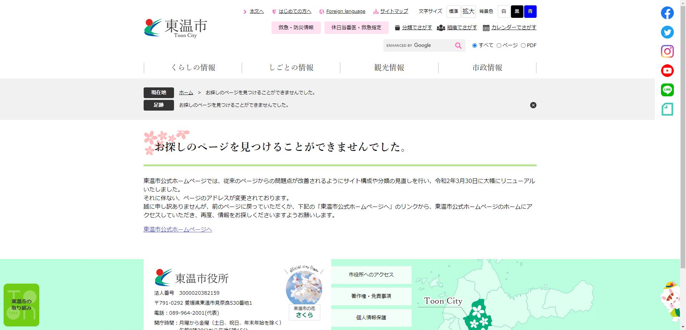Open the Twitter icon in the sidebar
Screen dimensions: 686x330
[667, 32]
